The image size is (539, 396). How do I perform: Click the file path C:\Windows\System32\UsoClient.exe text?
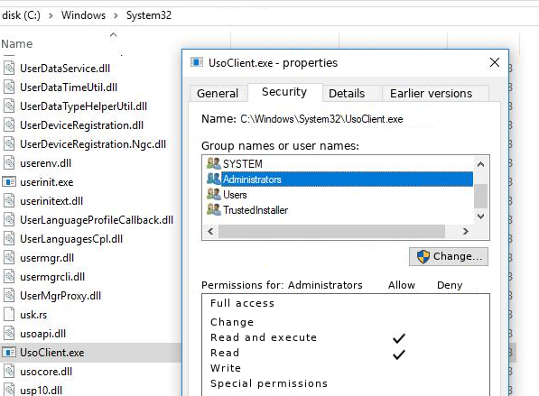(x=321, y=119)
